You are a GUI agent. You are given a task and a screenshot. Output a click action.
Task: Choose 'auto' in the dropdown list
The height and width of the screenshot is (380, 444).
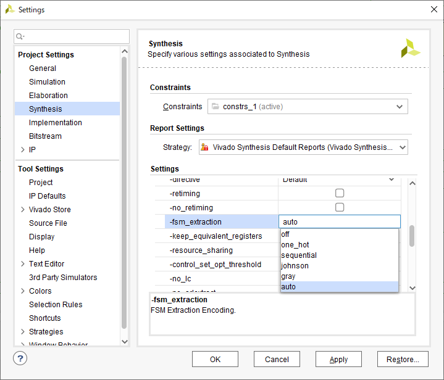click(x=339, y=287)
